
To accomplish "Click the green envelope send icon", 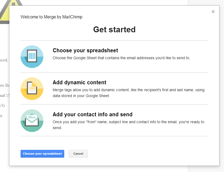I will 32,121.
